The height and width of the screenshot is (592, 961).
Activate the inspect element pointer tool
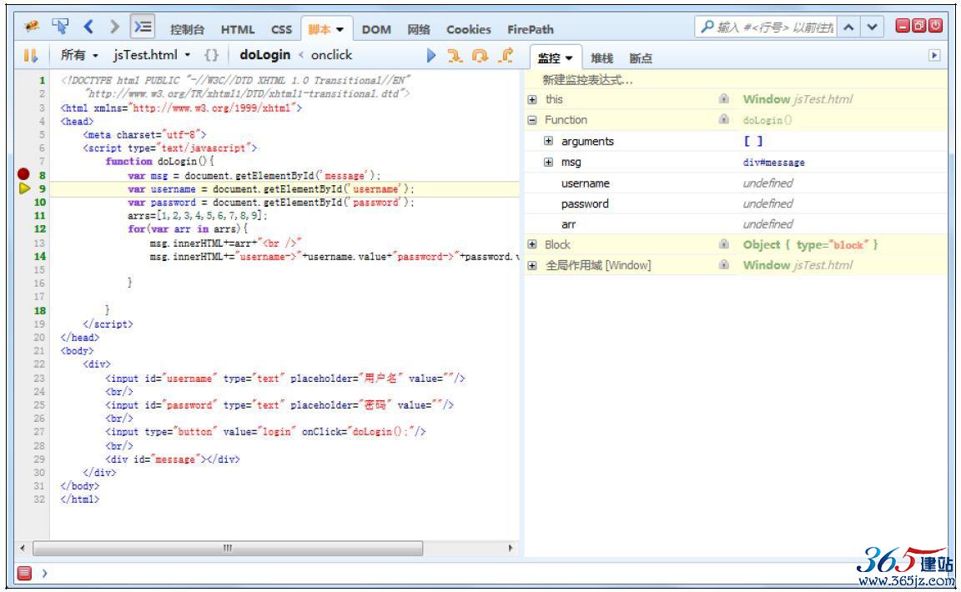tap(60, 27)
